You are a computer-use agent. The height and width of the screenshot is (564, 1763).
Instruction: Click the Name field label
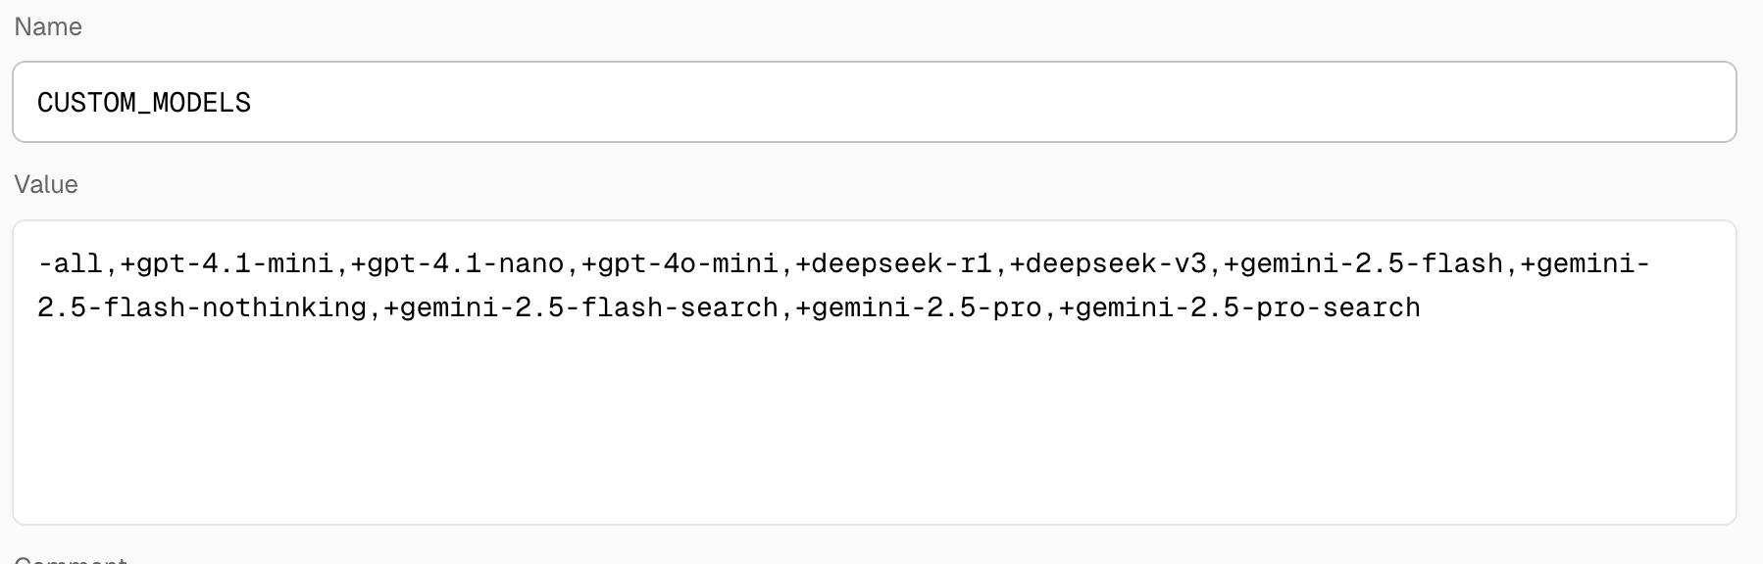pos(48,27)
